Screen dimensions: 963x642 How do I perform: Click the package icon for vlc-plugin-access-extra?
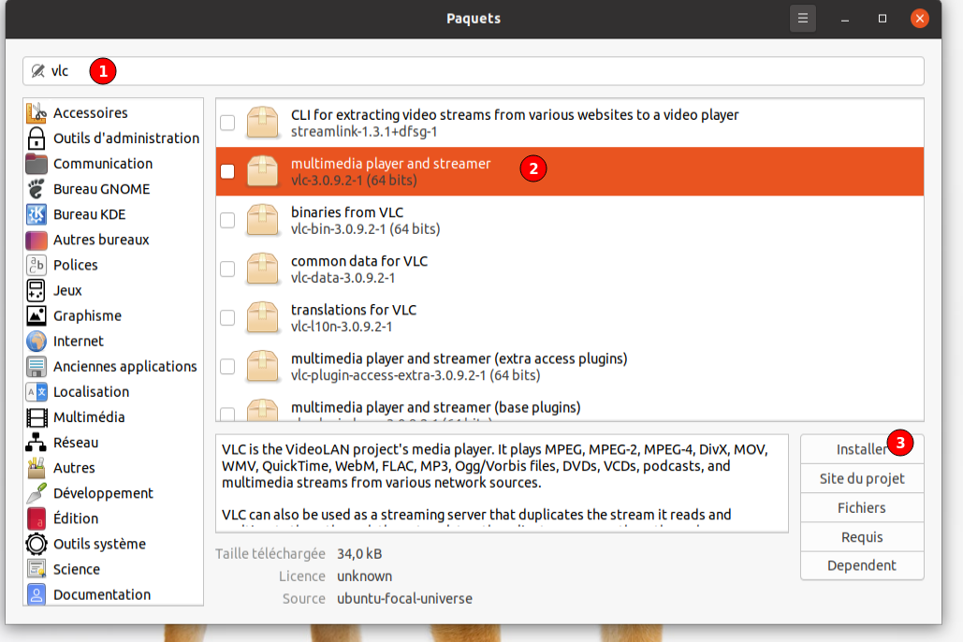pyautogui.click(x=262, y=366)
